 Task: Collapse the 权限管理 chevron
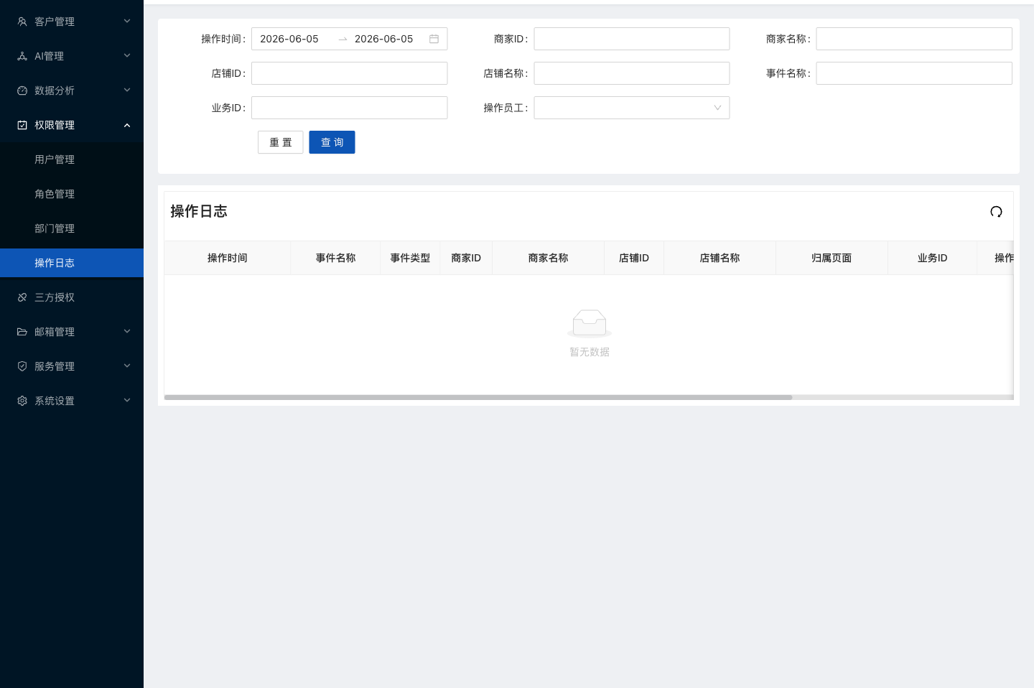[x=127, y=125]
